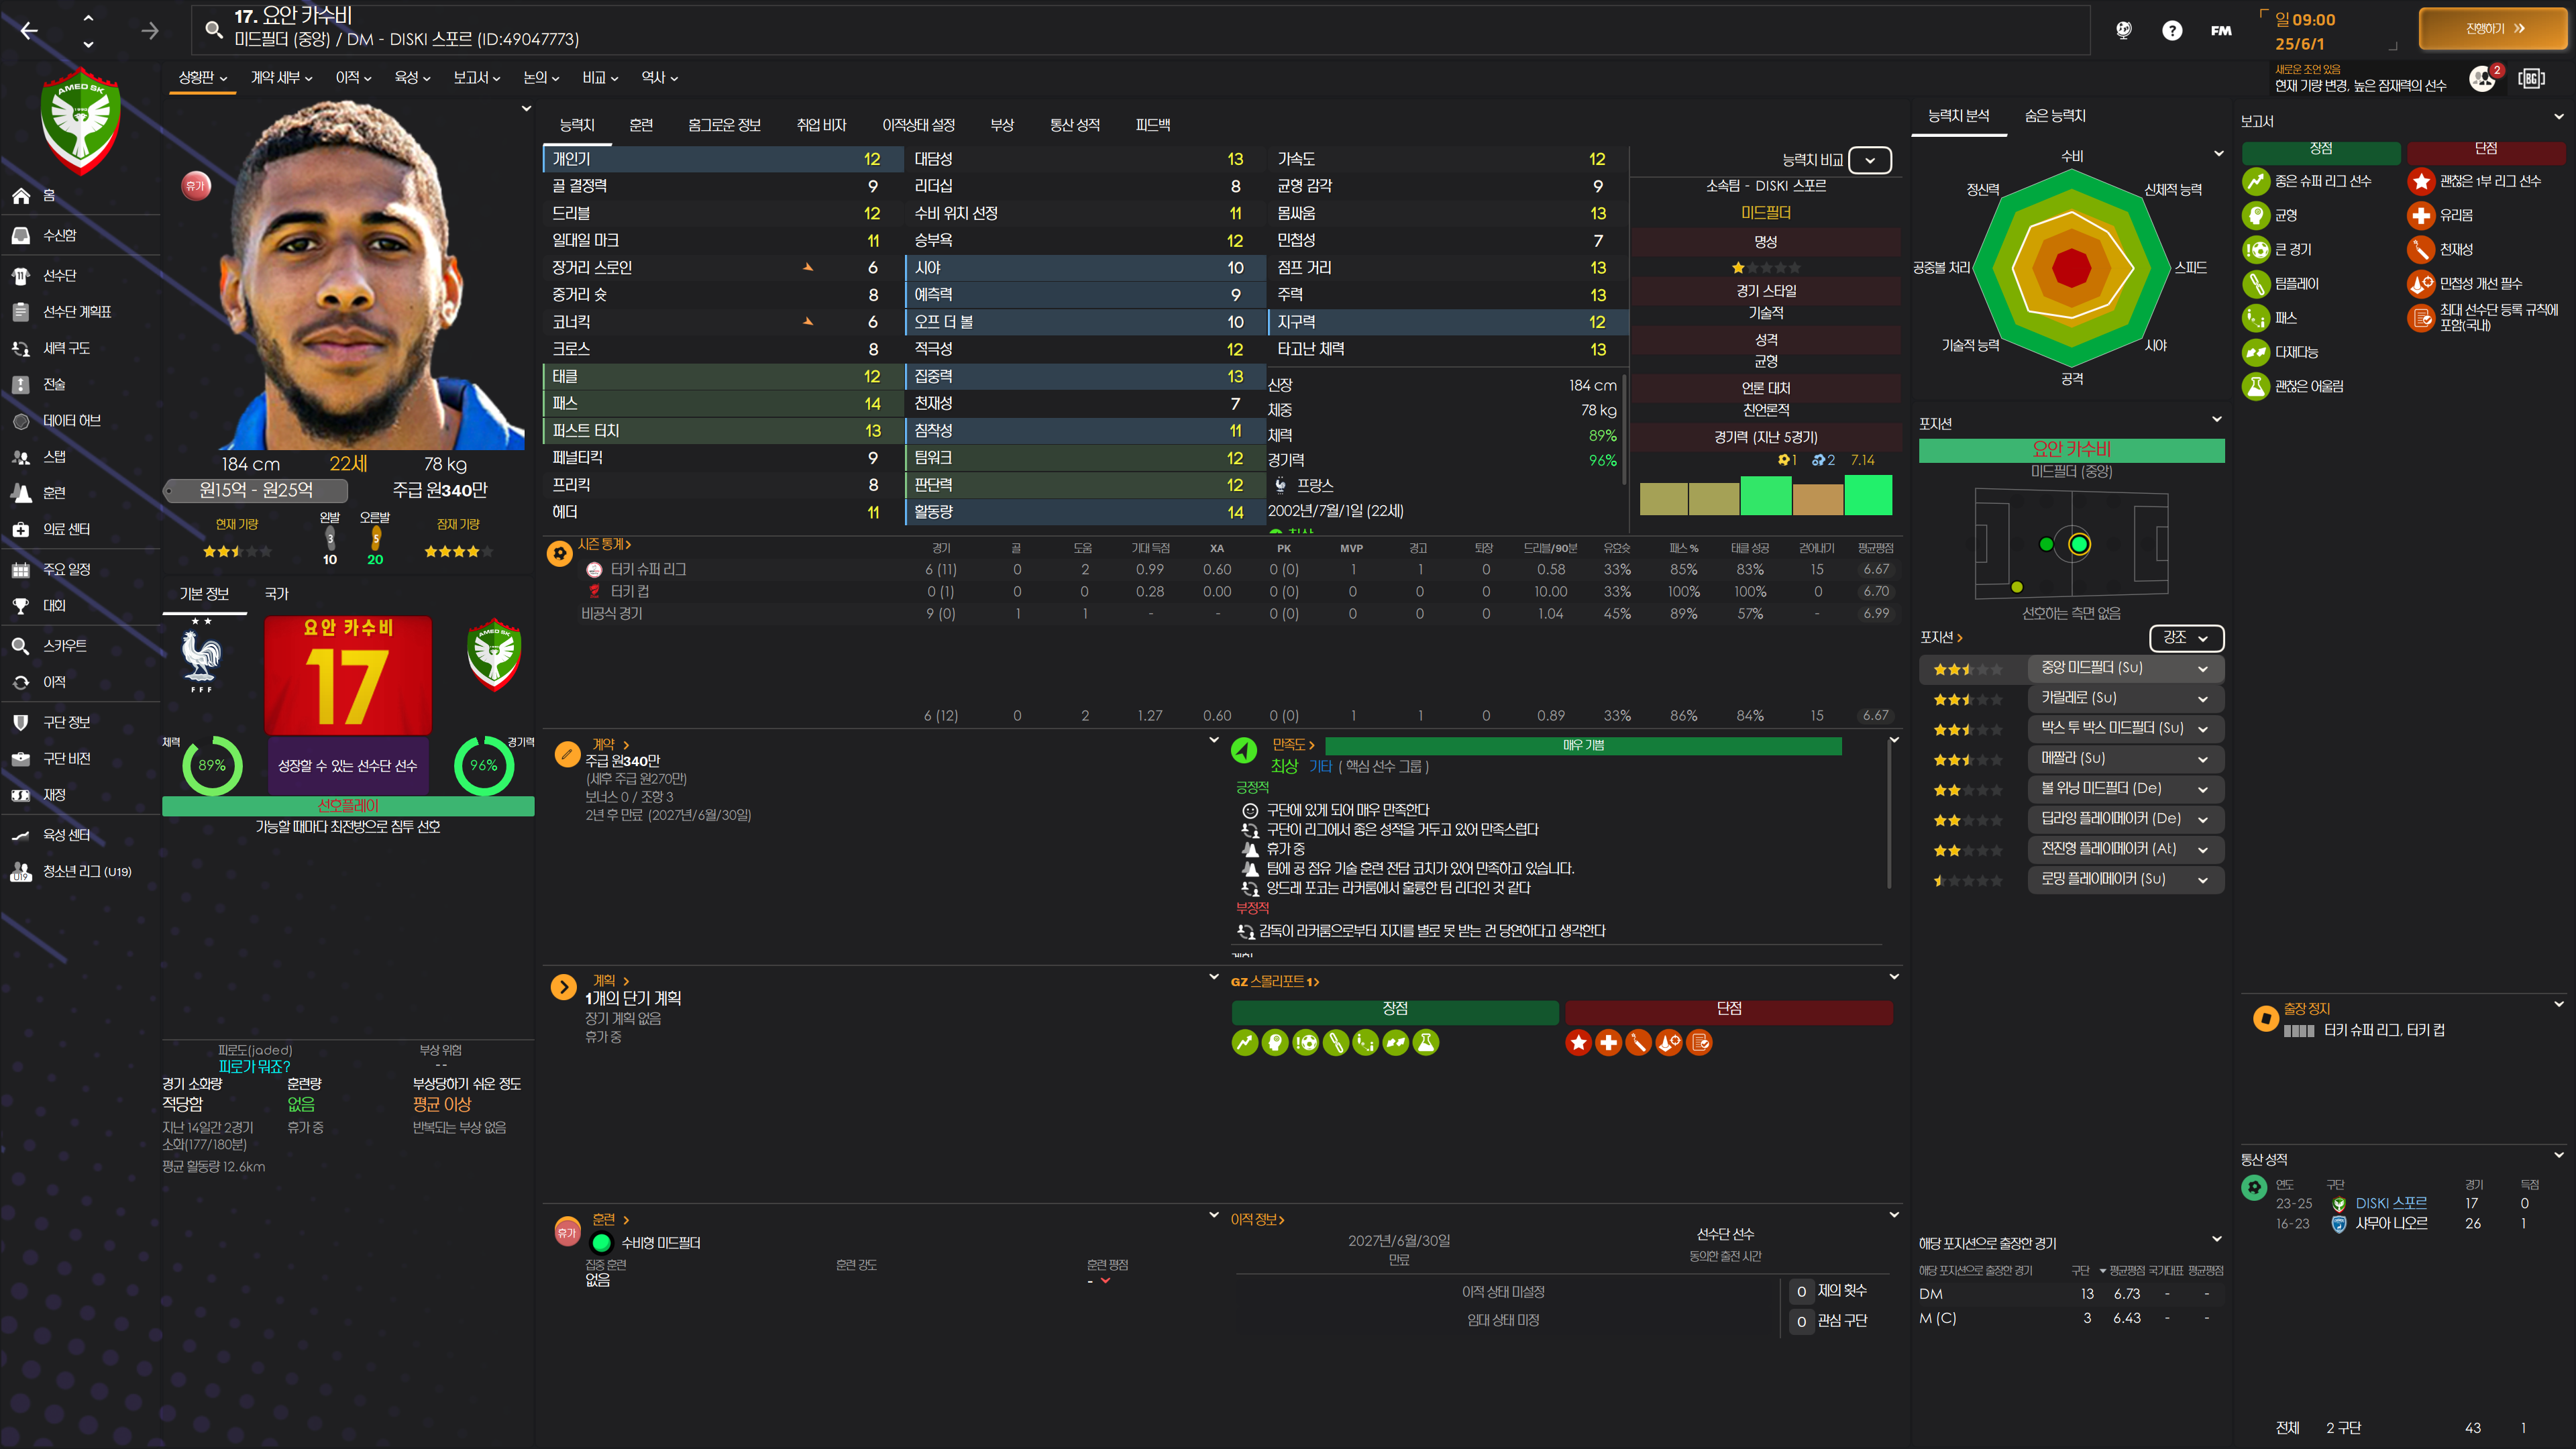2576x1449 pixels.
Task: Open 수신함 inbox in sidebar
Action: pyautogui.click(x=59, y=235)
